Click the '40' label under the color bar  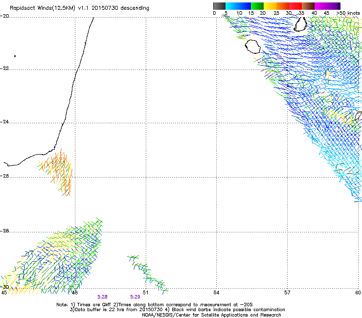click(314, 13)
